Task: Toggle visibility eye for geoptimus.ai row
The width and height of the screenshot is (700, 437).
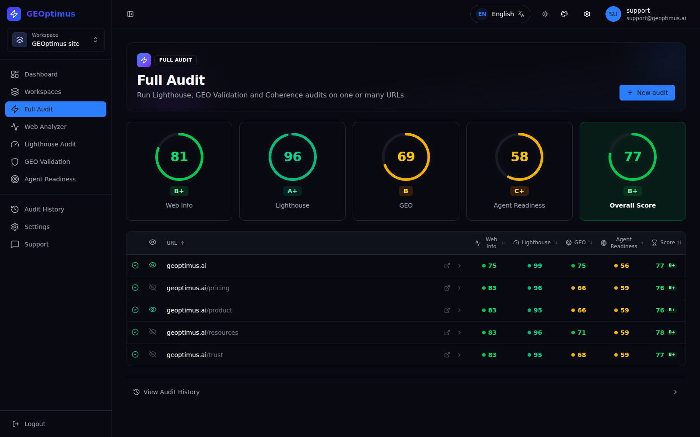Action: [x=153, y=265]
